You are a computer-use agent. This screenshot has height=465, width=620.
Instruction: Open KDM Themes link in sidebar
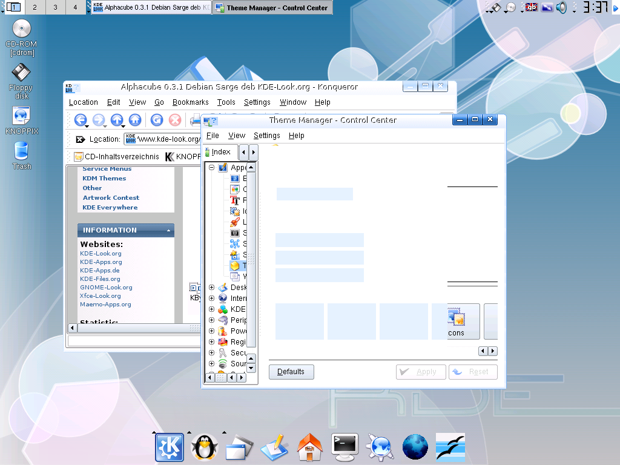pos(104,179)
